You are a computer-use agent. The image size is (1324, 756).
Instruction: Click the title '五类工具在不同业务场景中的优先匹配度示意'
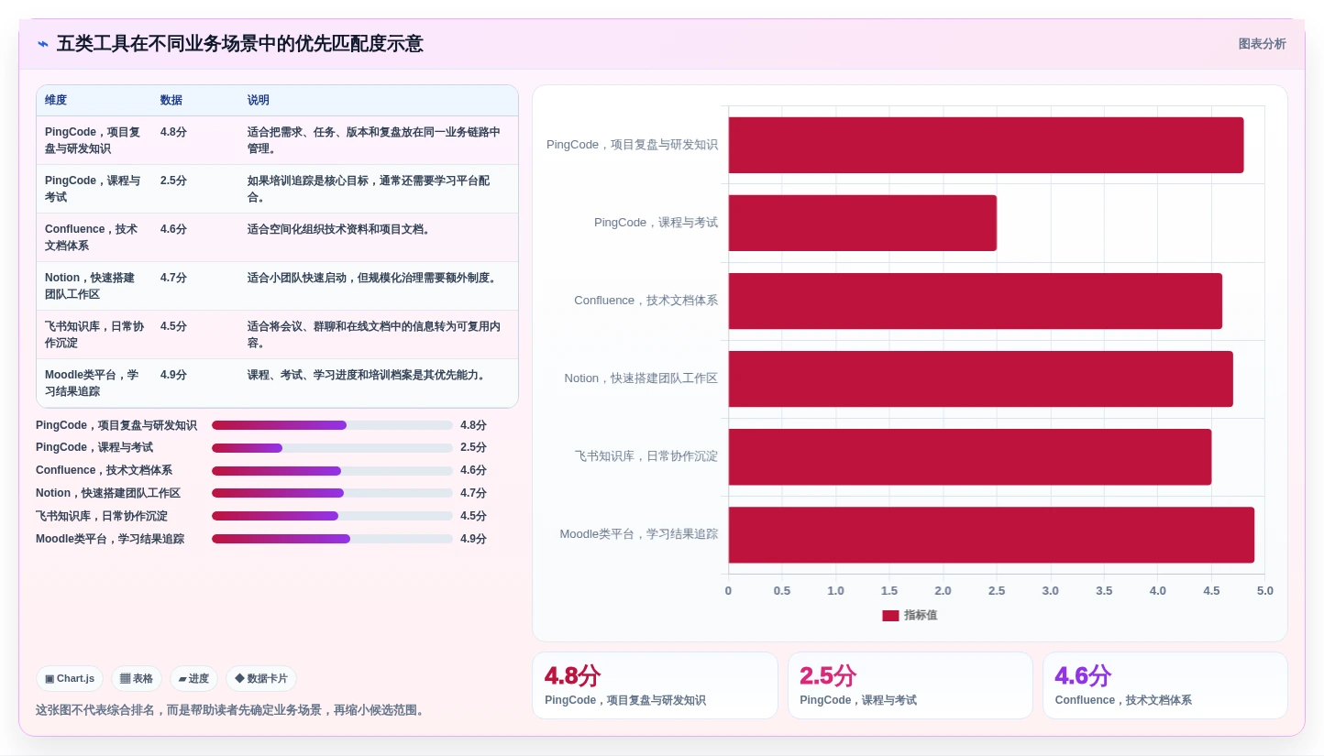pyautogui.click(x=240, y=44)
